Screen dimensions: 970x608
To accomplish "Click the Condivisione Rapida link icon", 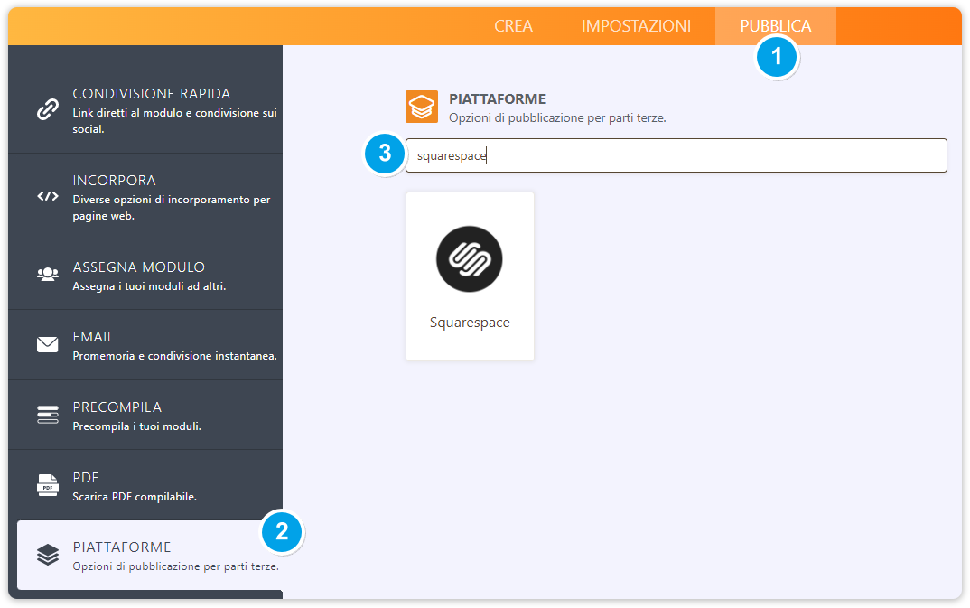I will [48, 109].
